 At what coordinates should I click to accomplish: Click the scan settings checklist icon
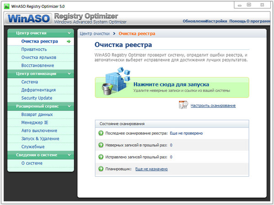[x=183, y=105]
